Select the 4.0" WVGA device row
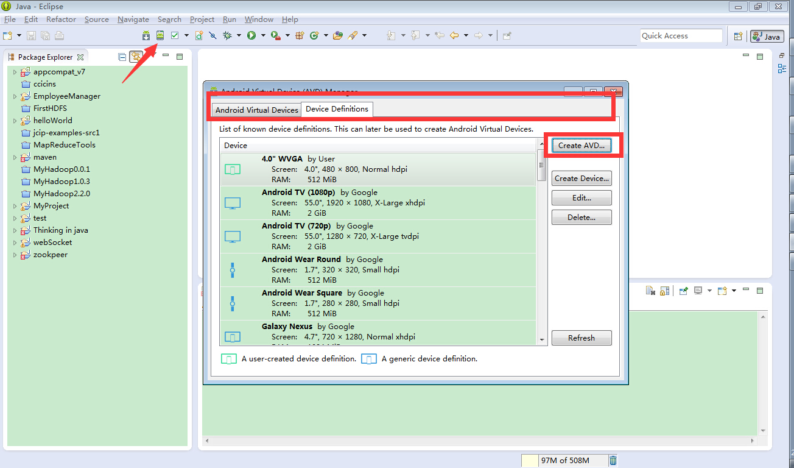The width and height of the screenshot is (794, 468). (378, 169)
